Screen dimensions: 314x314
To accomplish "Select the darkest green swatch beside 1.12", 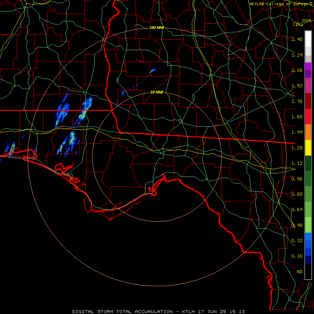I will 308,163.
